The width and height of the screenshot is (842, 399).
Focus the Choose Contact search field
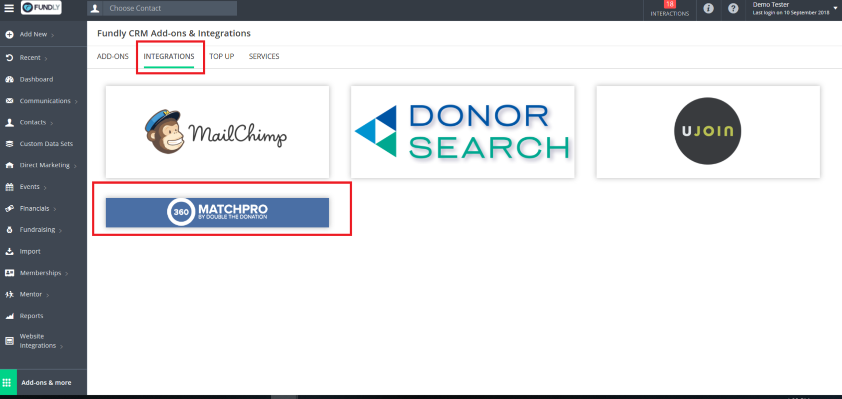(170, 8)
